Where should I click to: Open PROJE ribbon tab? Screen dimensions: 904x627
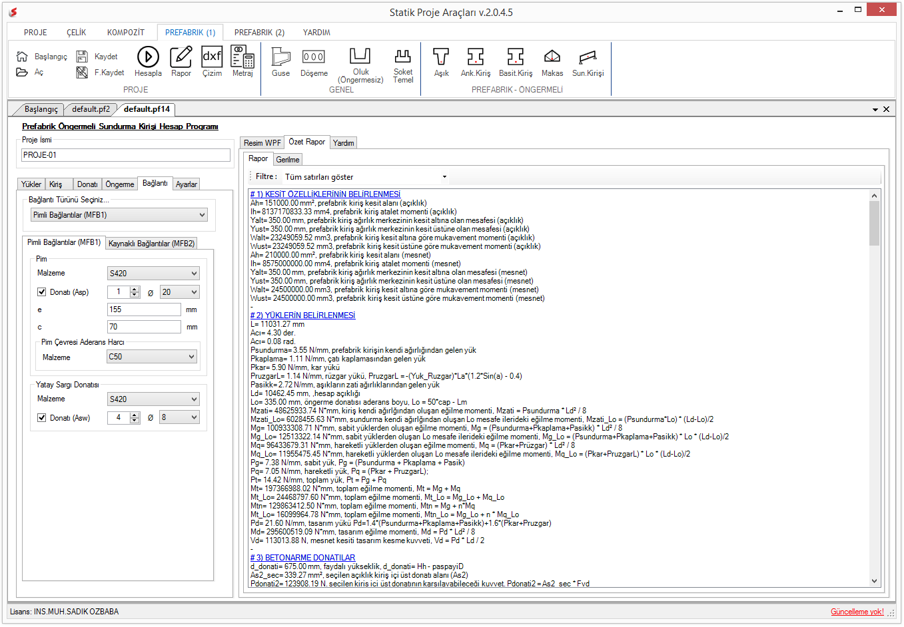(x=35, y=33)
